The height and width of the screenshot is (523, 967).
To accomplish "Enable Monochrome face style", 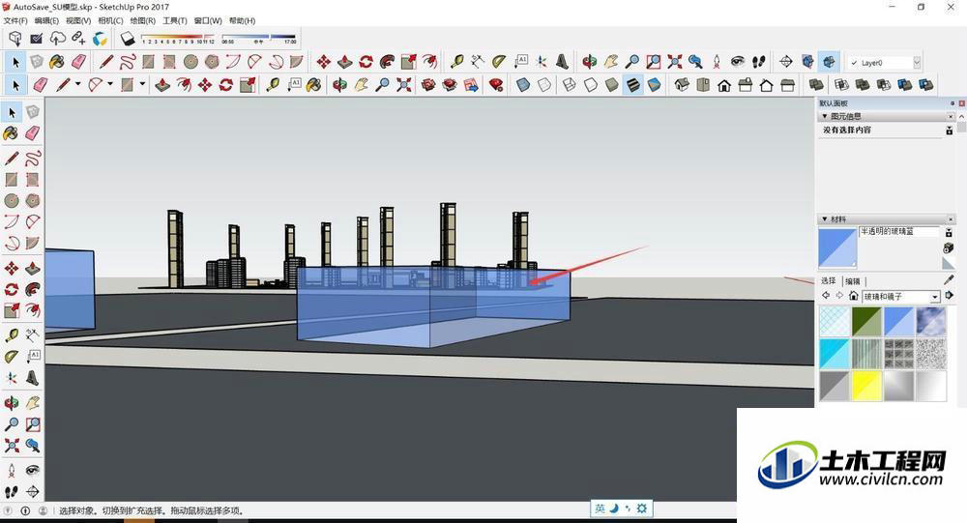I will tap(655, 84).
